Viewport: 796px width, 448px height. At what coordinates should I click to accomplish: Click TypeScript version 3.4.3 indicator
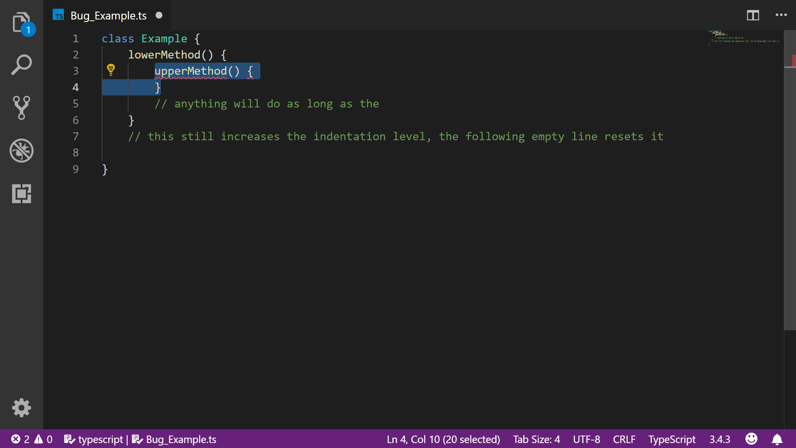click(x=719, y=439)
